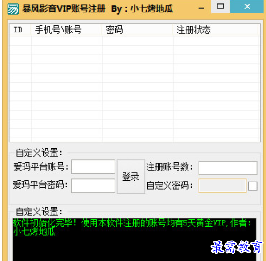Click the app logo icon in title bar
Screen dimensions: 266x261
click(x=13, y=8)
